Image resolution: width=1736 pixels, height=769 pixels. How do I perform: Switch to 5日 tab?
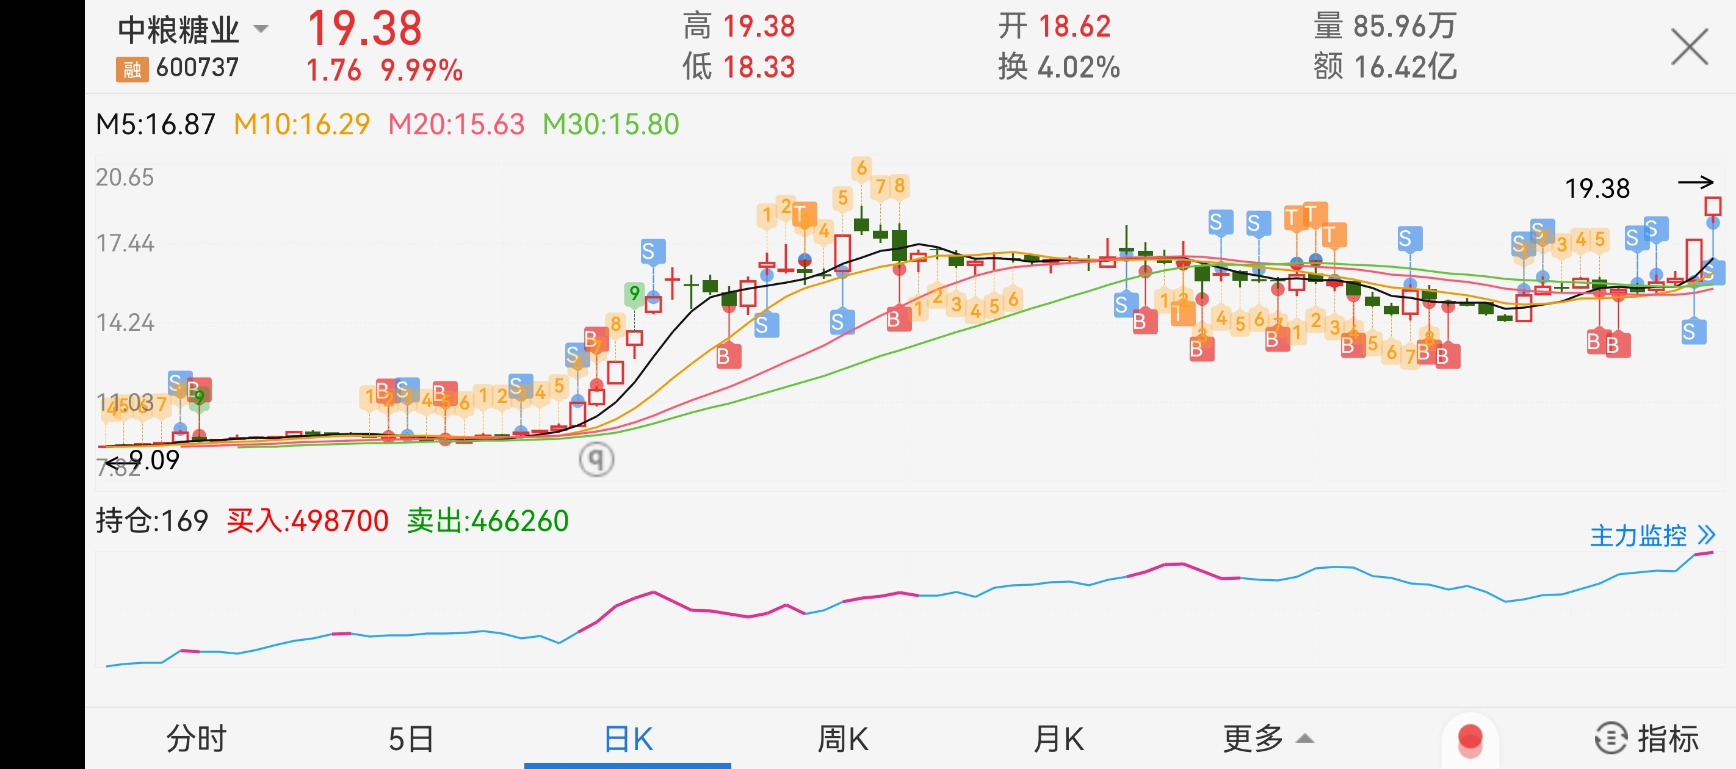click(411, 738)
